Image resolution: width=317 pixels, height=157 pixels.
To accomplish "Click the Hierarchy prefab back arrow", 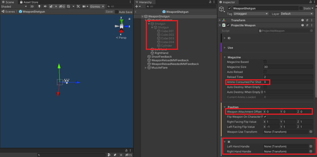I will click(136, 12).
